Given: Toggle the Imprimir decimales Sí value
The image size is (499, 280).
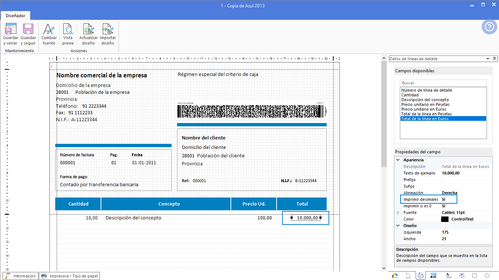Looking at the screenshot, I should coord(466,199).
